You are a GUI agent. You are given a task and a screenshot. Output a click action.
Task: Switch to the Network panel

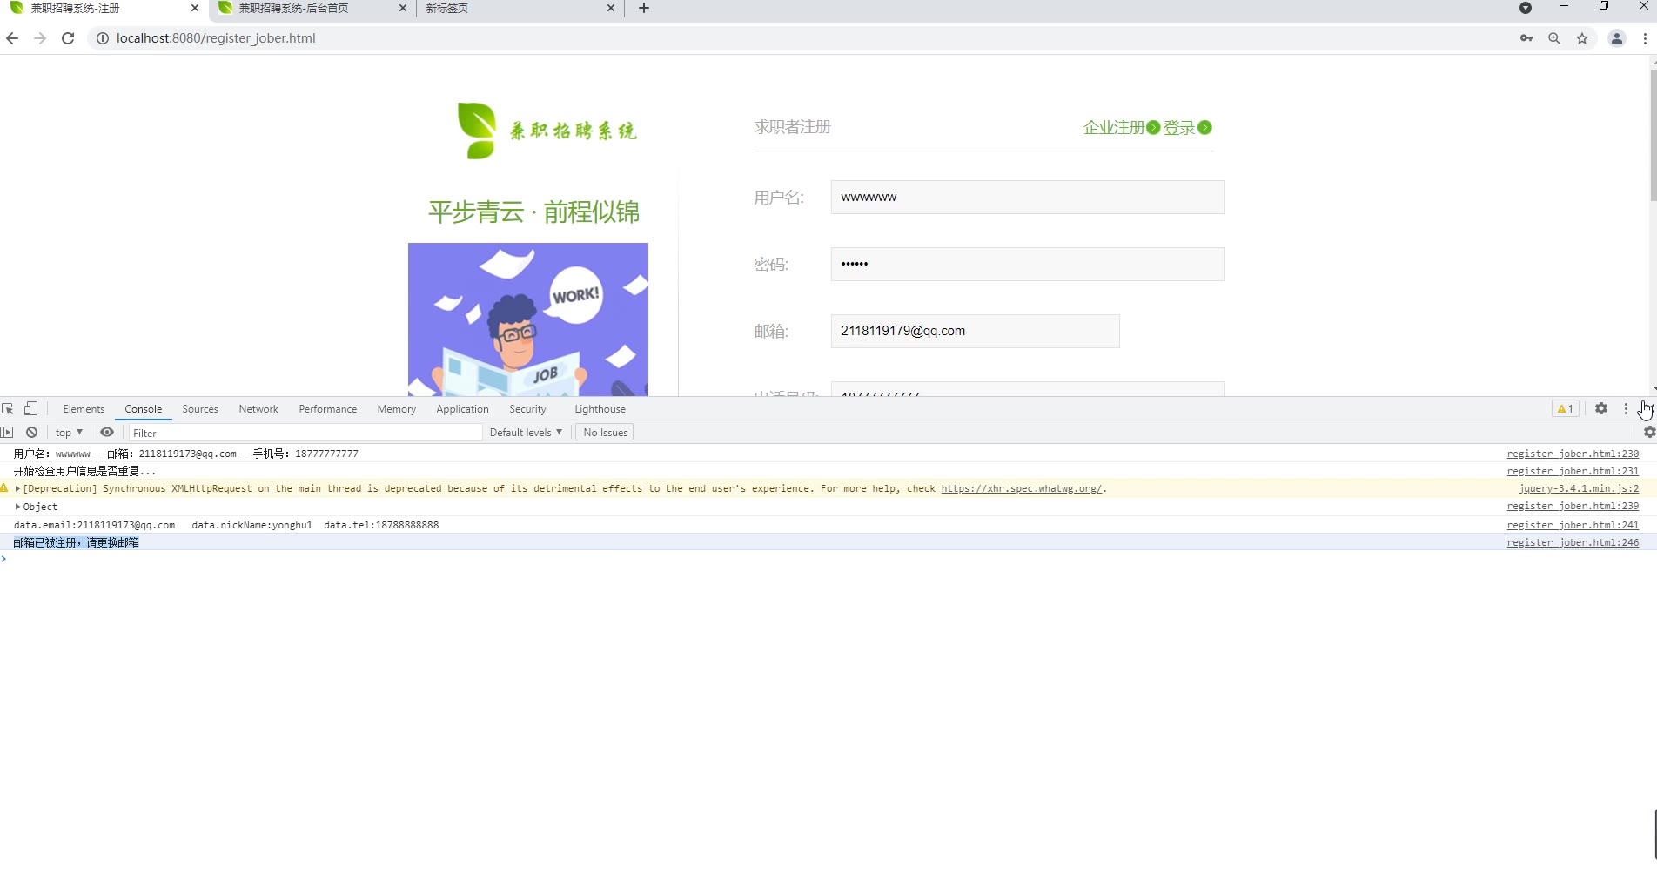258,409
